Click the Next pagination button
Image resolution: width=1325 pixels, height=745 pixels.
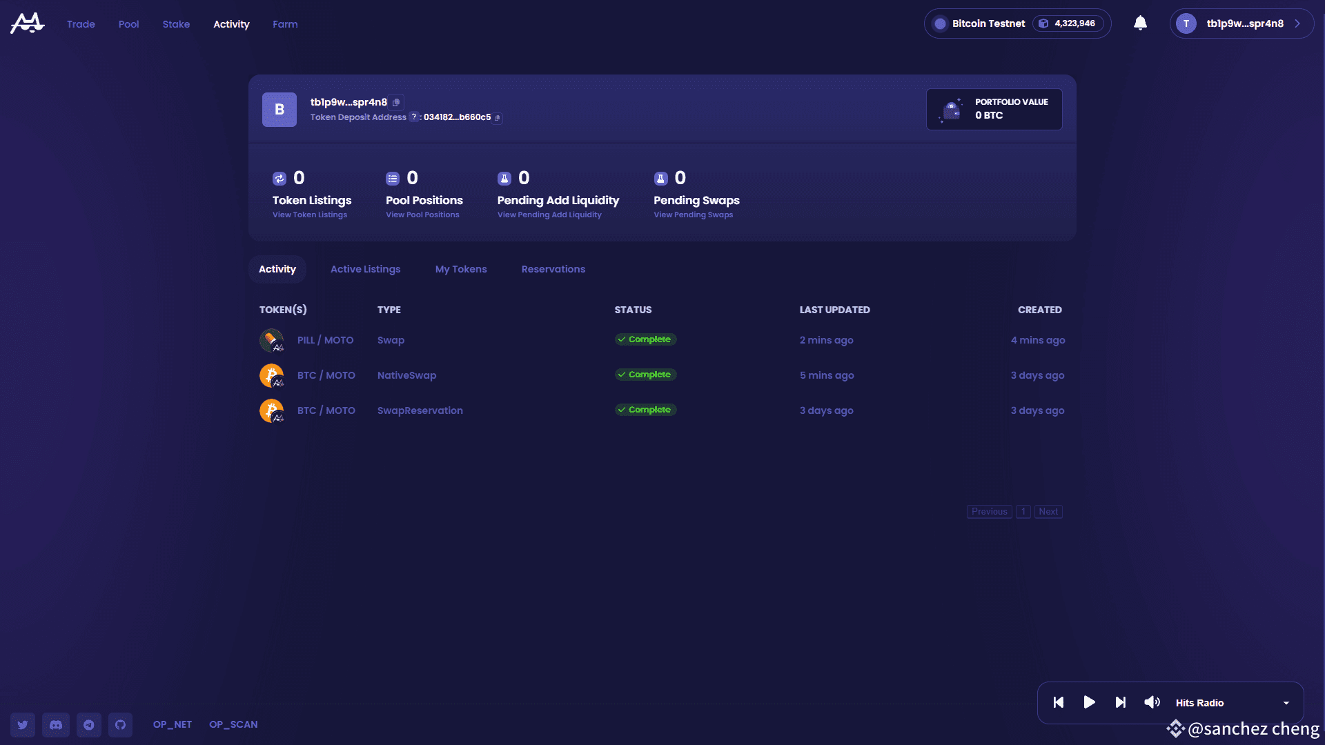[1048, 512]
